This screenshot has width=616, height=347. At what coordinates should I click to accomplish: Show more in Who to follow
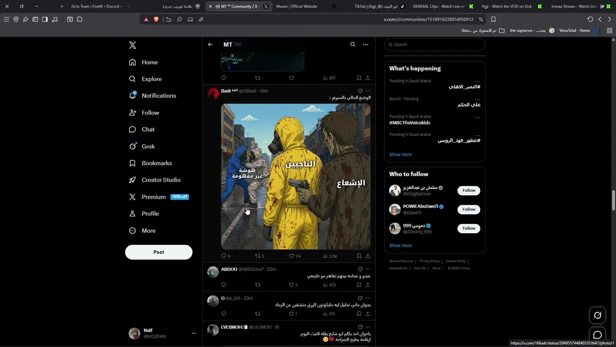[400, 245]
